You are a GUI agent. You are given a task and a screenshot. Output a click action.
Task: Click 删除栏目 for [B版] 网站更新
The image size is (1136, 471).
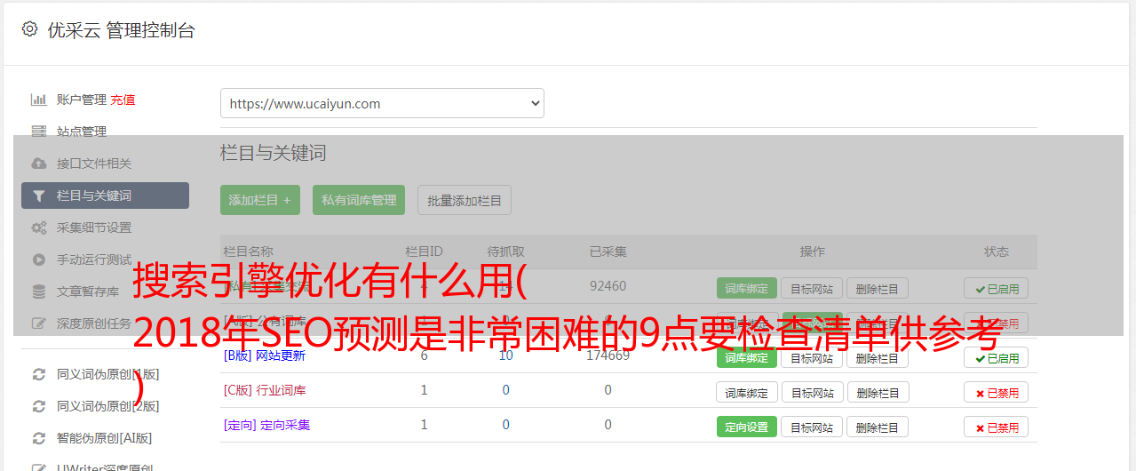point(877,357)
